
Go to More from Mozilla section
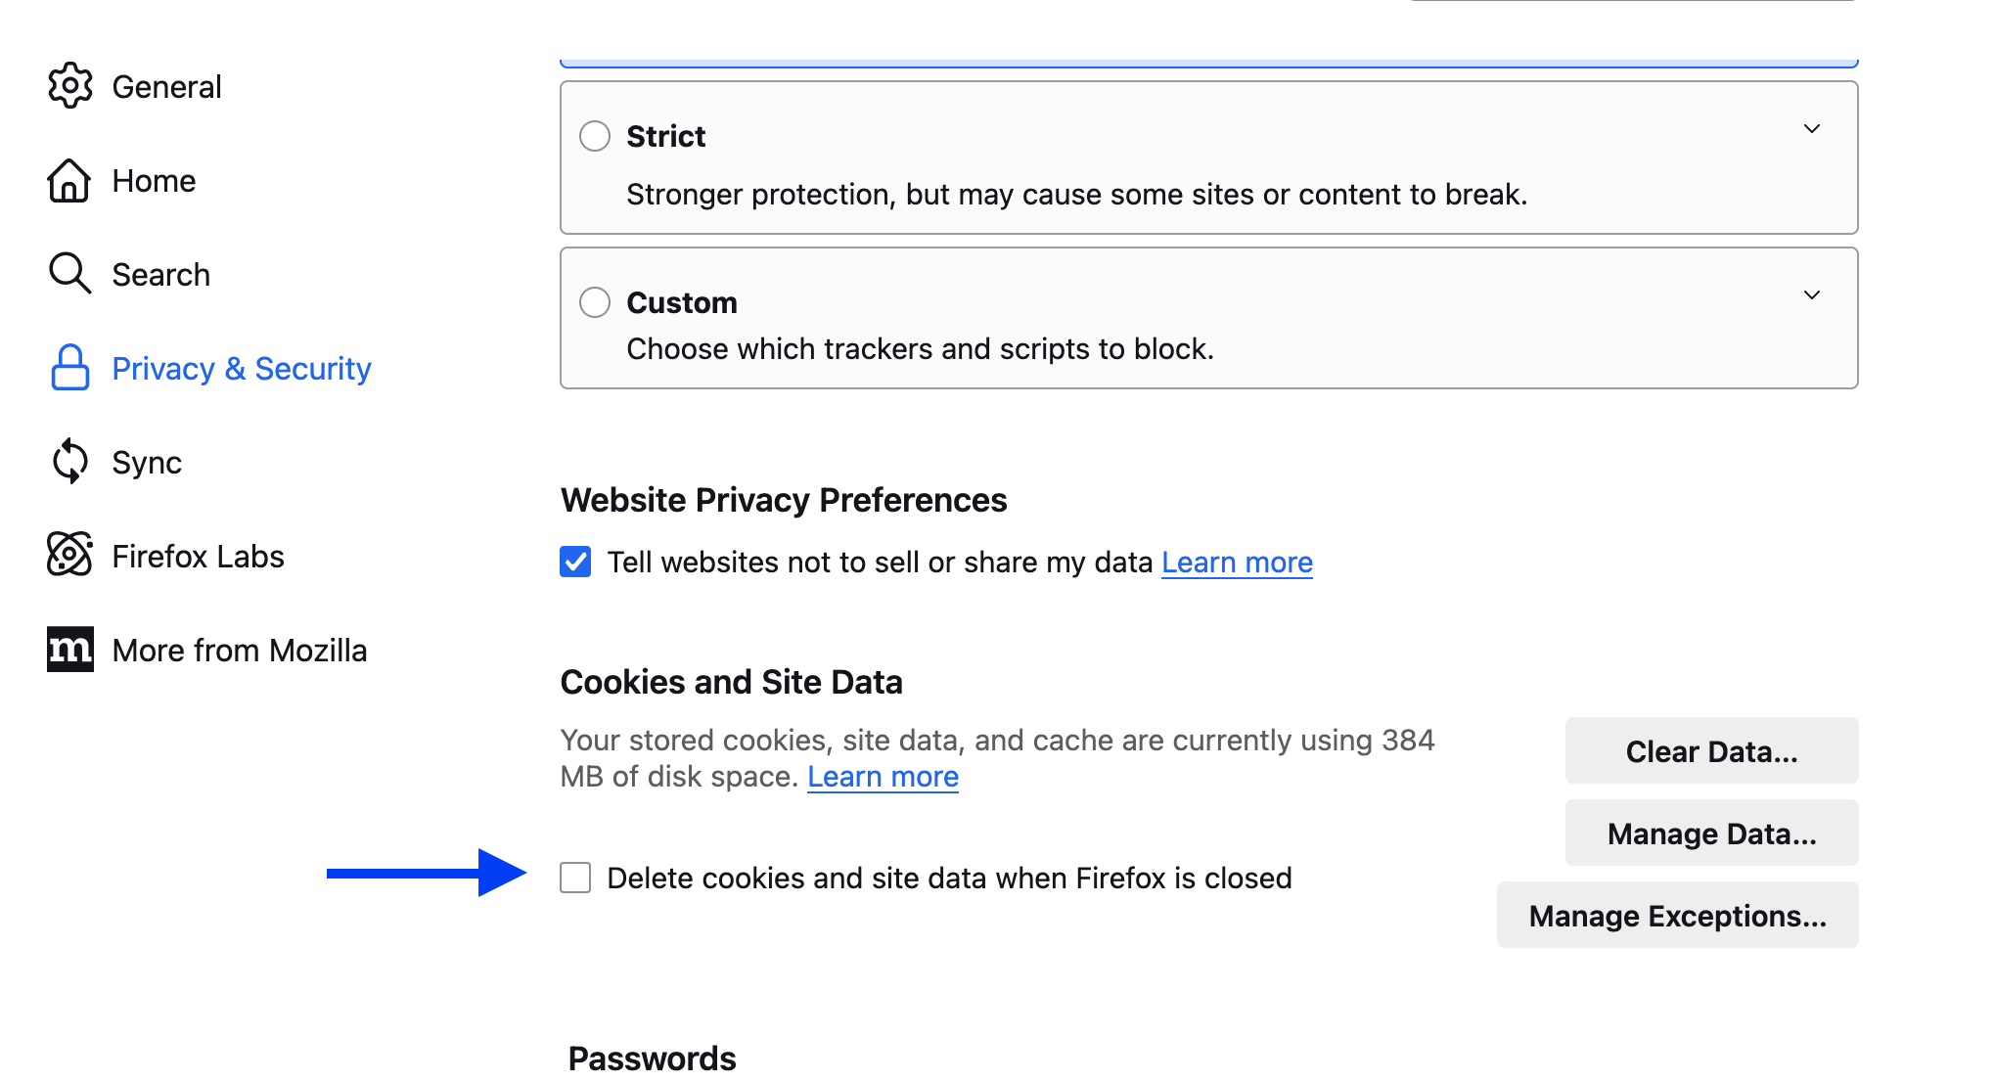coord(239,650)
